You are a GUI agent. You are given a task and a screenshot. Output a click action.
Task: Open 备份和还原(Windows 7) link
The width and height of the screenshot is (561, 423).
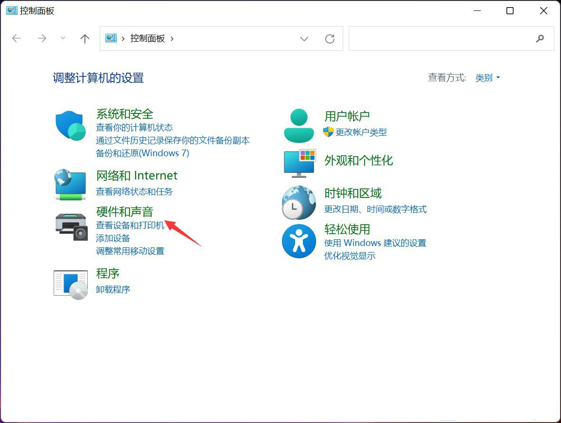pyautogui.click(x=142, y=153)
